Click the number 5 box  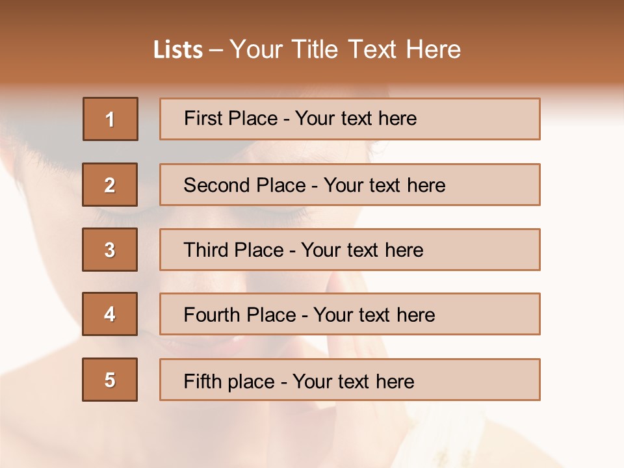pyautogui.click(x=110, y=380)
